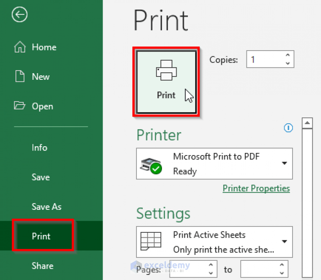
Task: Click the printer info icon
Action: click(288, 128)
